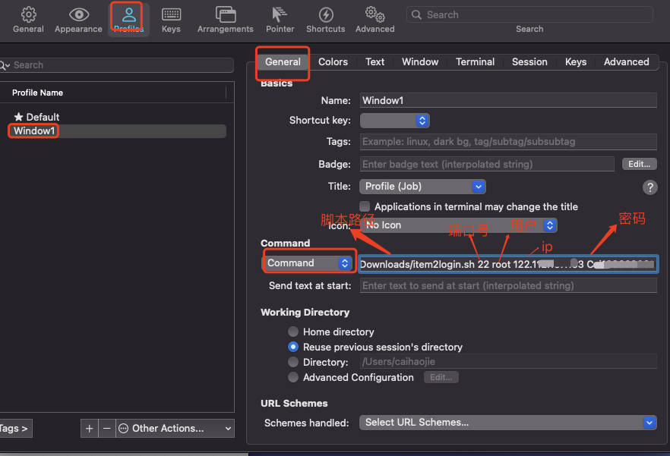
Task: Enable Applications in terminal may change the title
Action: [x=365, y=206]
